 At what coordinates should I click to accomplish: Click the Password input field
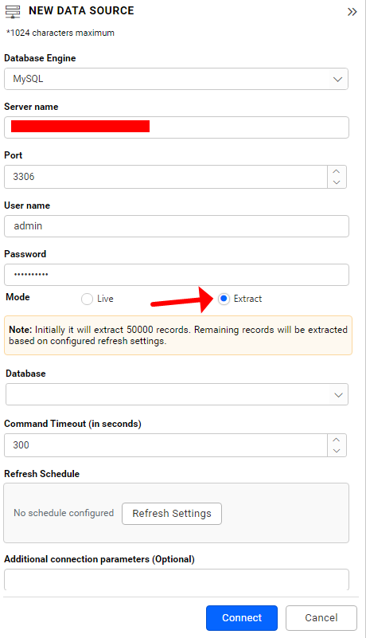[177, 275]
